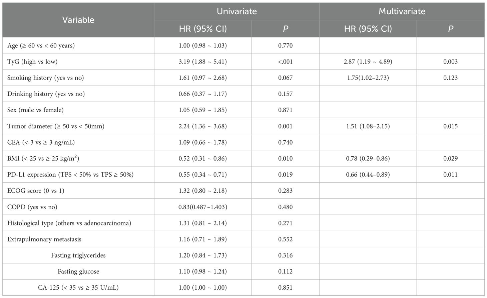Click the TyG (high vs low) row label

click(x=32, y=61)
